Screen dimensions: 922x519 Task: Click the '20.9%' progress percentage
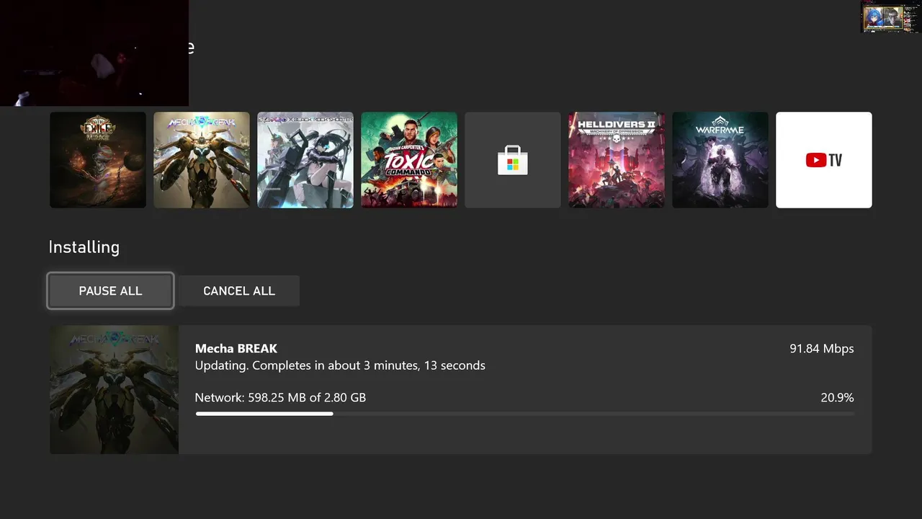837,397
